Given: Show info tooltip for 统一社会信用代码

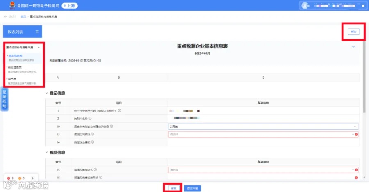Looking at the screenshot, I should [120, 110].
